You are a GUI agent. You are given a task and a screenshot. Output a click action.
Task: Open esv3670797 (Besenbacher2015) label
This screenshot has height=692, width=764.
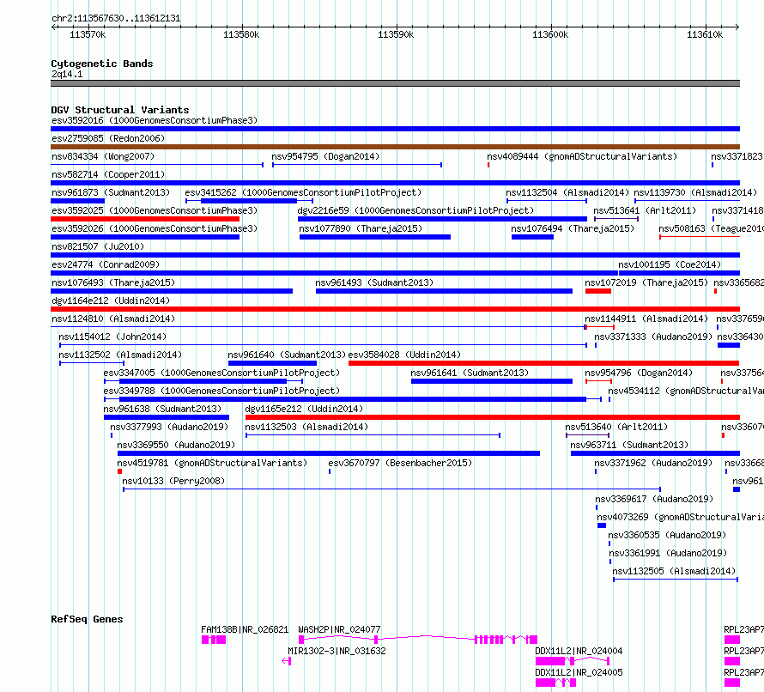(400, 463)
